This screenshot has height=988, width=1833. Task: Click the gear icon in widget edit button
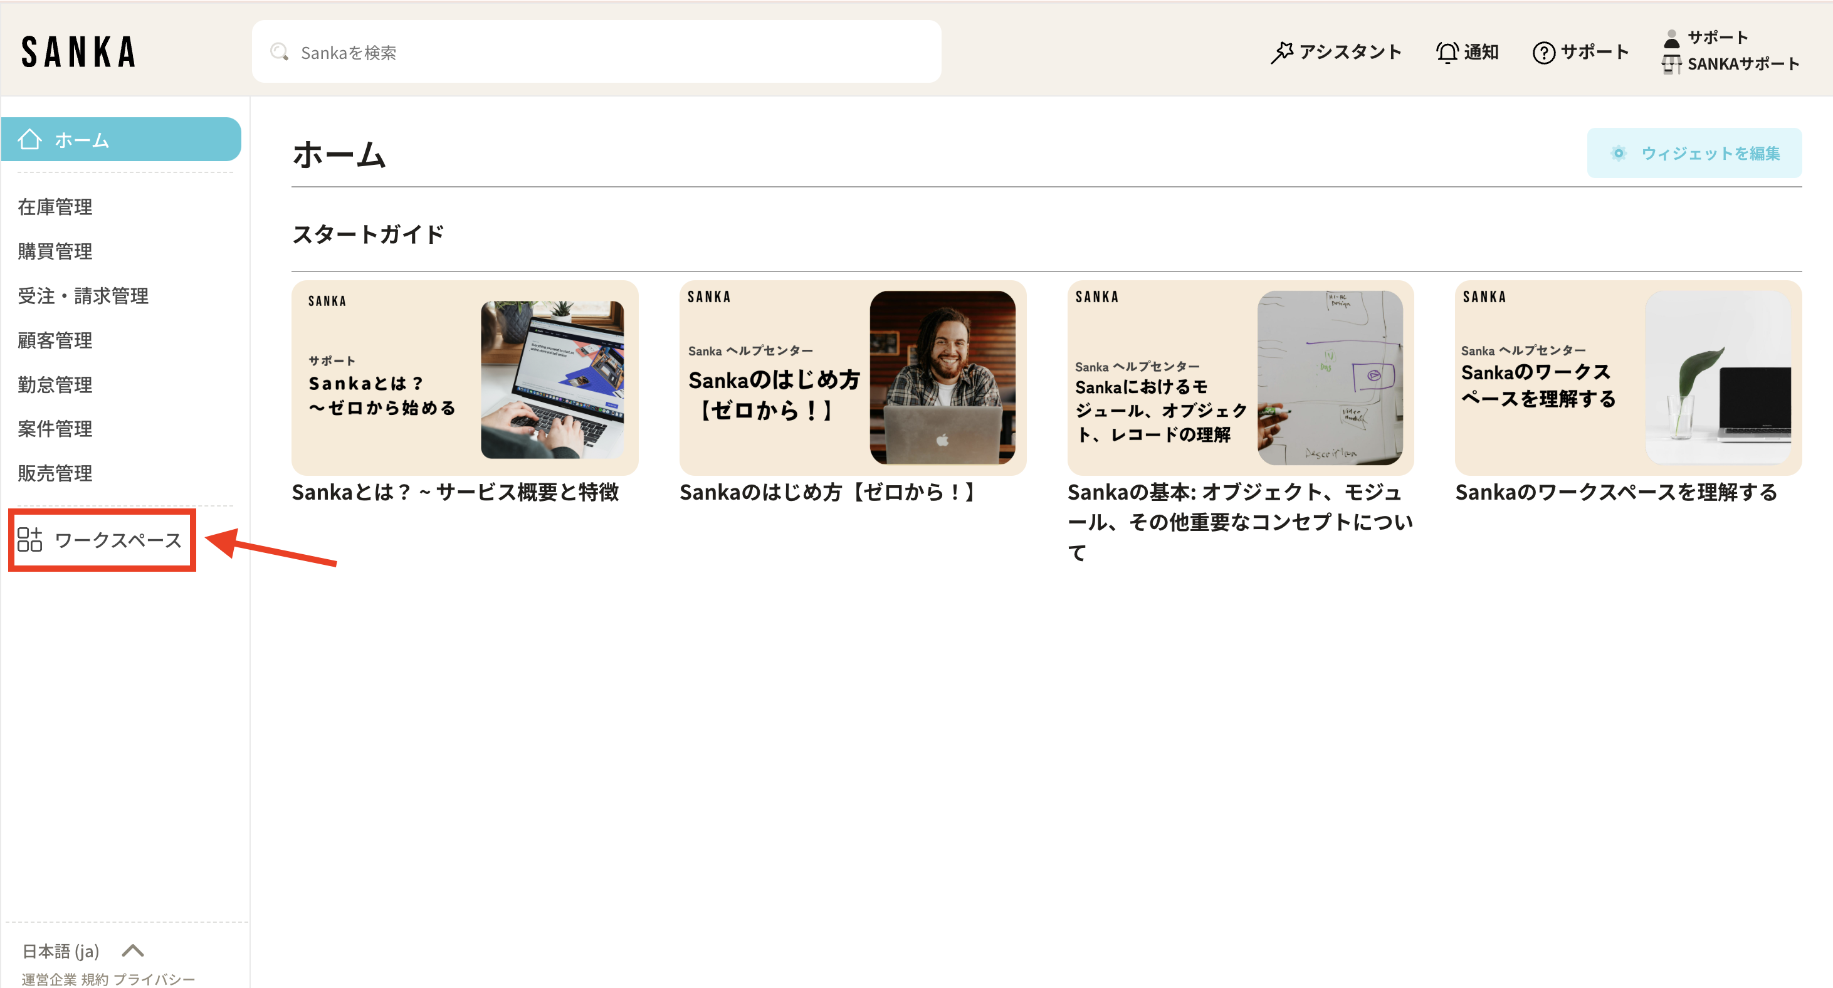coord(1618,153)
